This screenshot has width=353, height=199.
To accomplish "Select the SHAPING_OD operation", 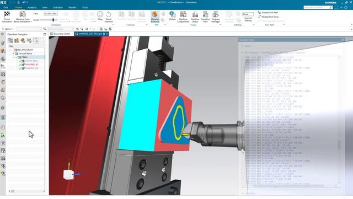I will (x=31, y=68).
